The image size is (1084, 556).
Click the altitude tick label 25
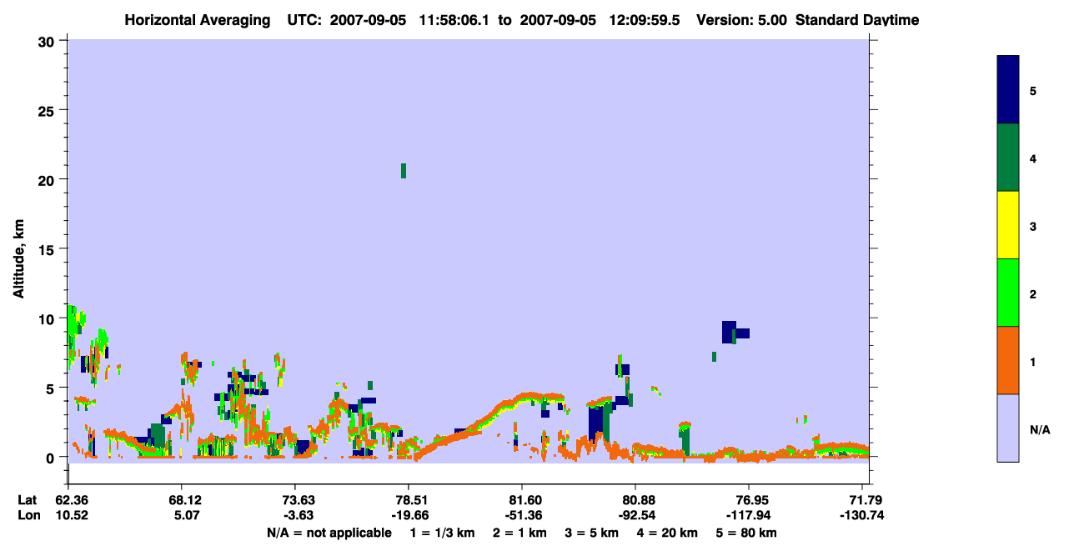pyautogui.click(x=48, y=110)
